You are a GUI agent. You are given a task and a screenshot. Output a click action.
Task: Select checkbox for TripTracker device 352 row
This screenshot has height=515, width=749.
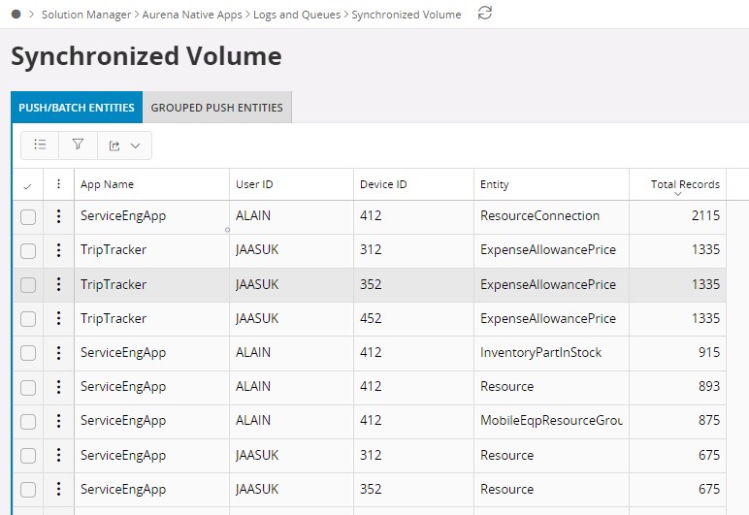28,285
